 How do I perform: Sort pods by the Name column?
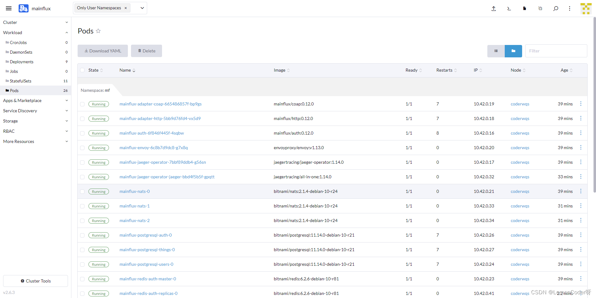(x=127, y=70)
